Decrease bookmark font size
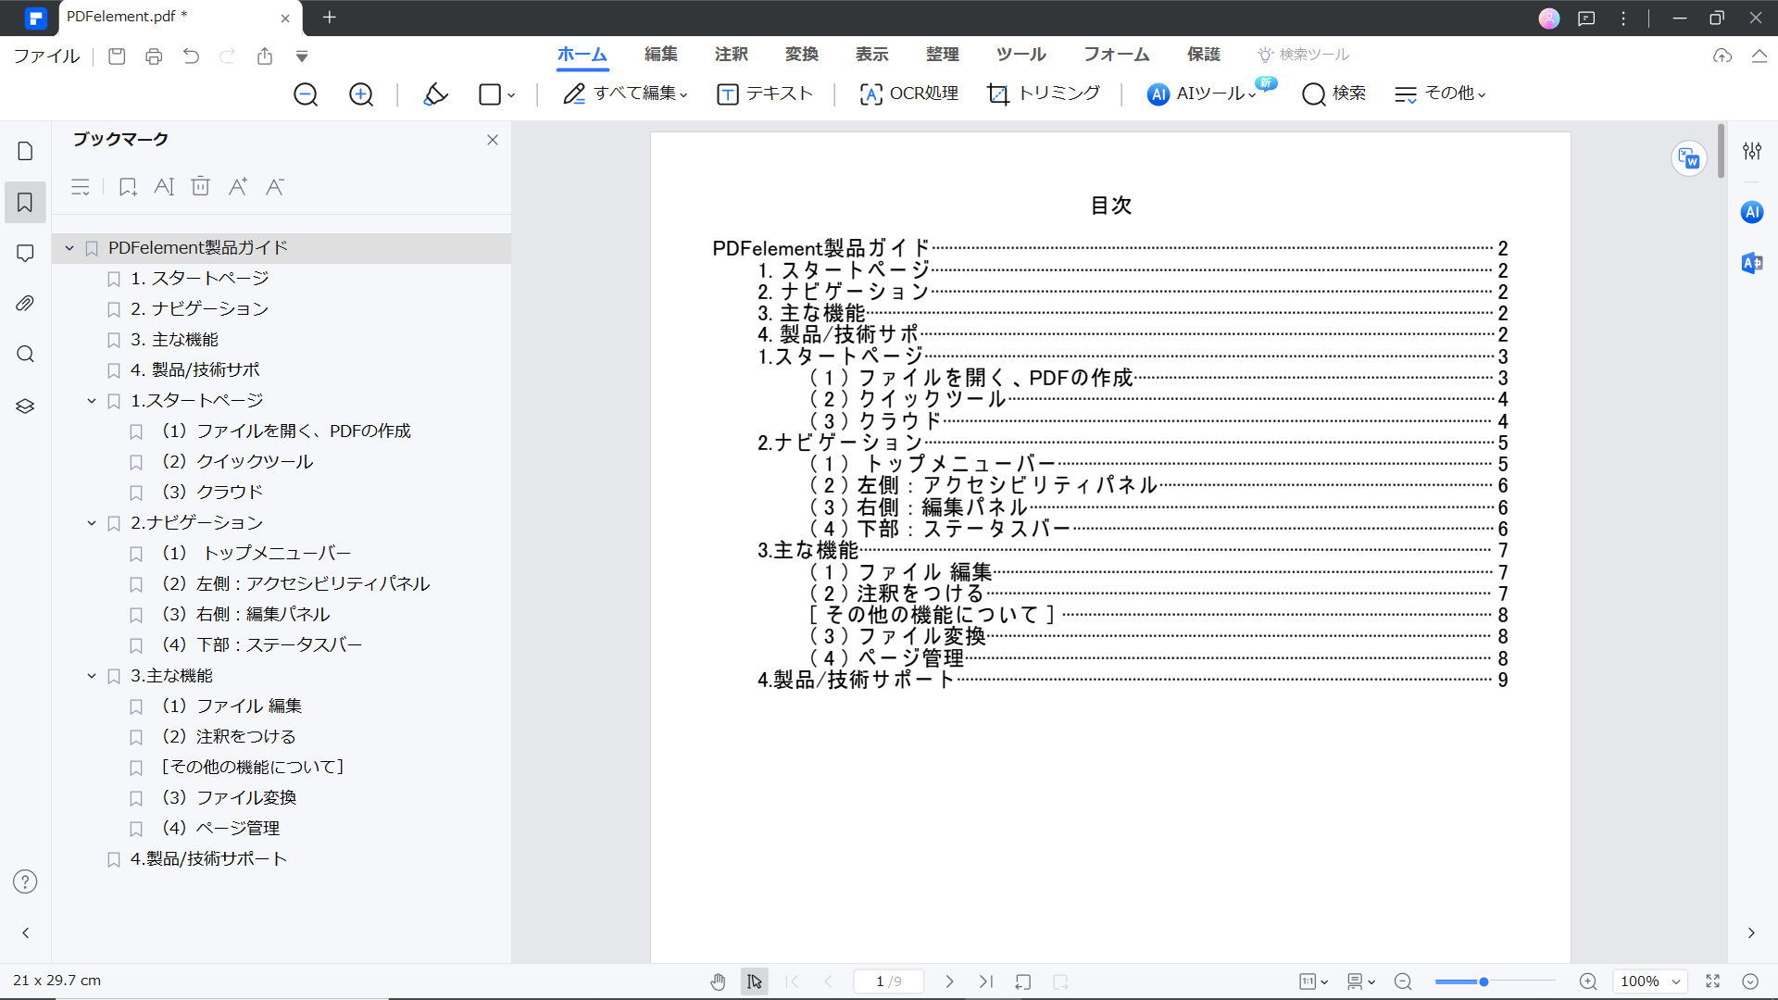The width and height of the screenshot is (1778, 1000). pos(274,186)
